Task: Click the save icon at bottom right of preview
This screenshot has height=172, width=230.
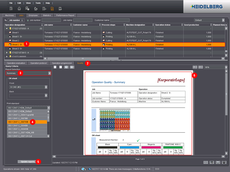Action: pyautogui.click(x=224, y=163)
